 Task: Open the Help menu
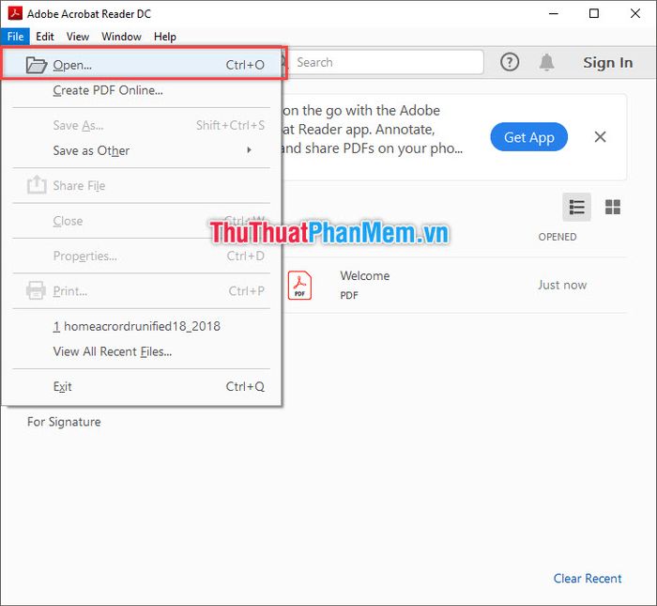click(x=165, y=37)
